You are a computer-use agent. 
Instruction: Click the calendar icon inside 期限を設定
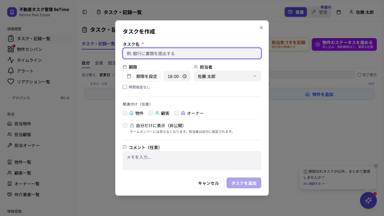tap(129, 76)
